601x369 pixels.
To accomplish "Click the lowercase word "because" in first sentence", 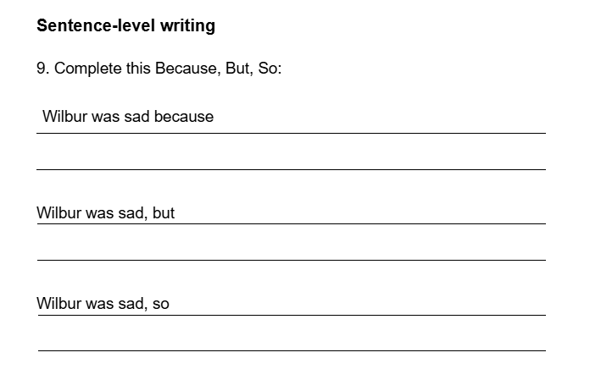I will click(184, 117).
